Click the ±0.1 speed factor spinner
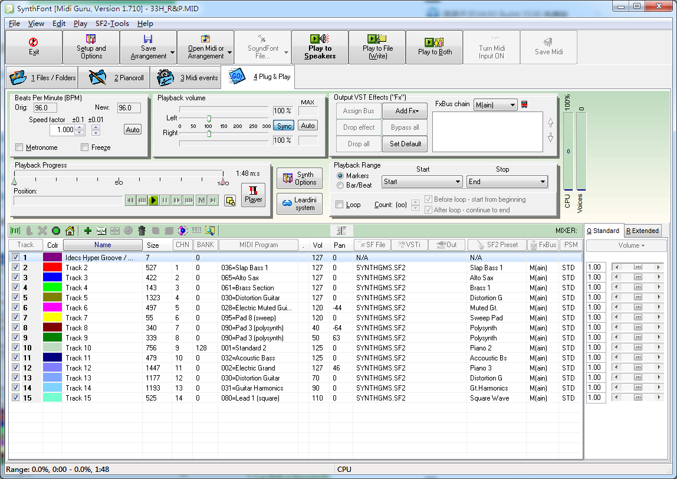677x479 pixels. point(80,130)
